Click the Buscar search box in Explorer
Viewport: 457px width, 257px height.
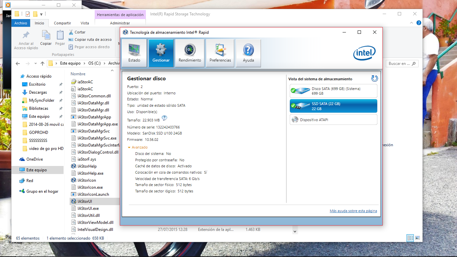click(402, 63)
